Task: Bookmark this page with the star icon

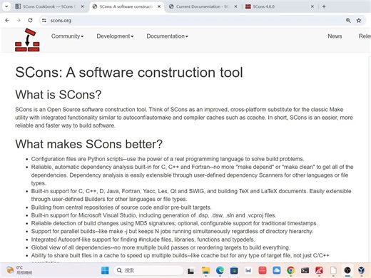Action: tap(359, 21)
